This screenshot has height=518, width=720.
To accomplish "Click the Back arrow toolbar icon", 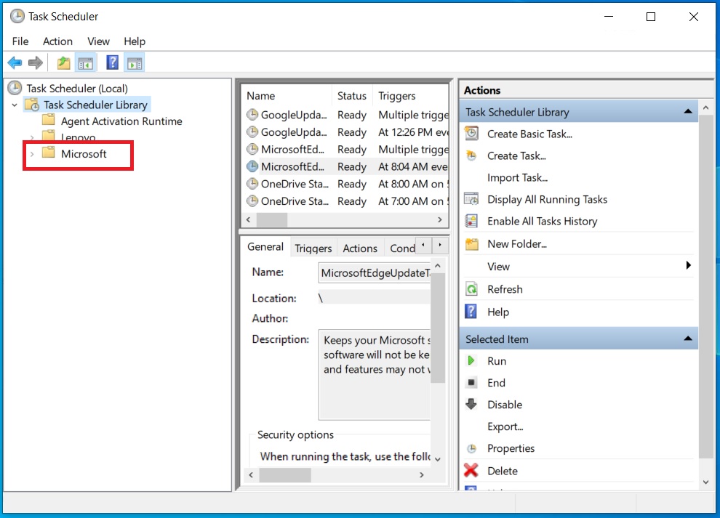I will 15,62.
